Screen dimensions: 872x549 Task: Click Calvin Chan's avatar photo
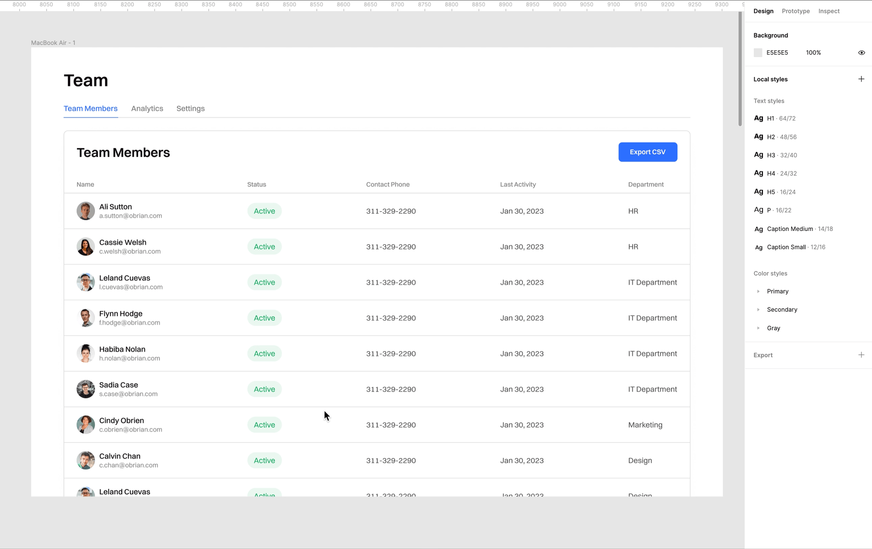pos(86,460)
